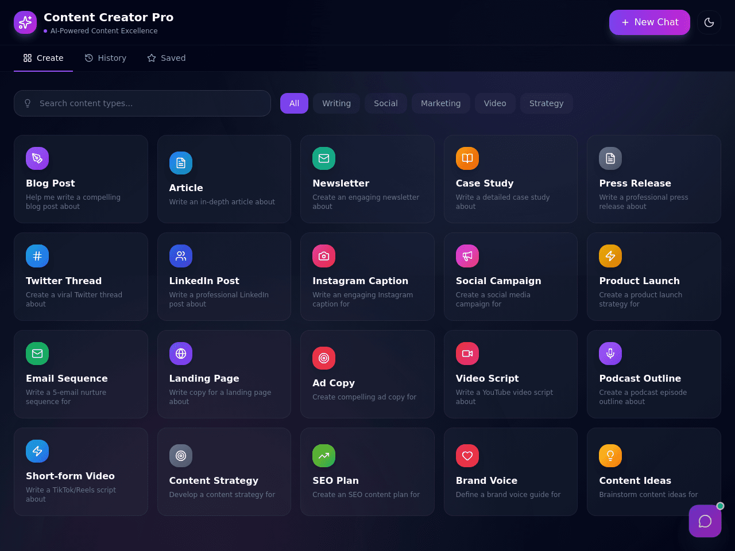The image size is (735, 551).
Task: Click the LinkedIn Post people icon
Action: [181, 256]
